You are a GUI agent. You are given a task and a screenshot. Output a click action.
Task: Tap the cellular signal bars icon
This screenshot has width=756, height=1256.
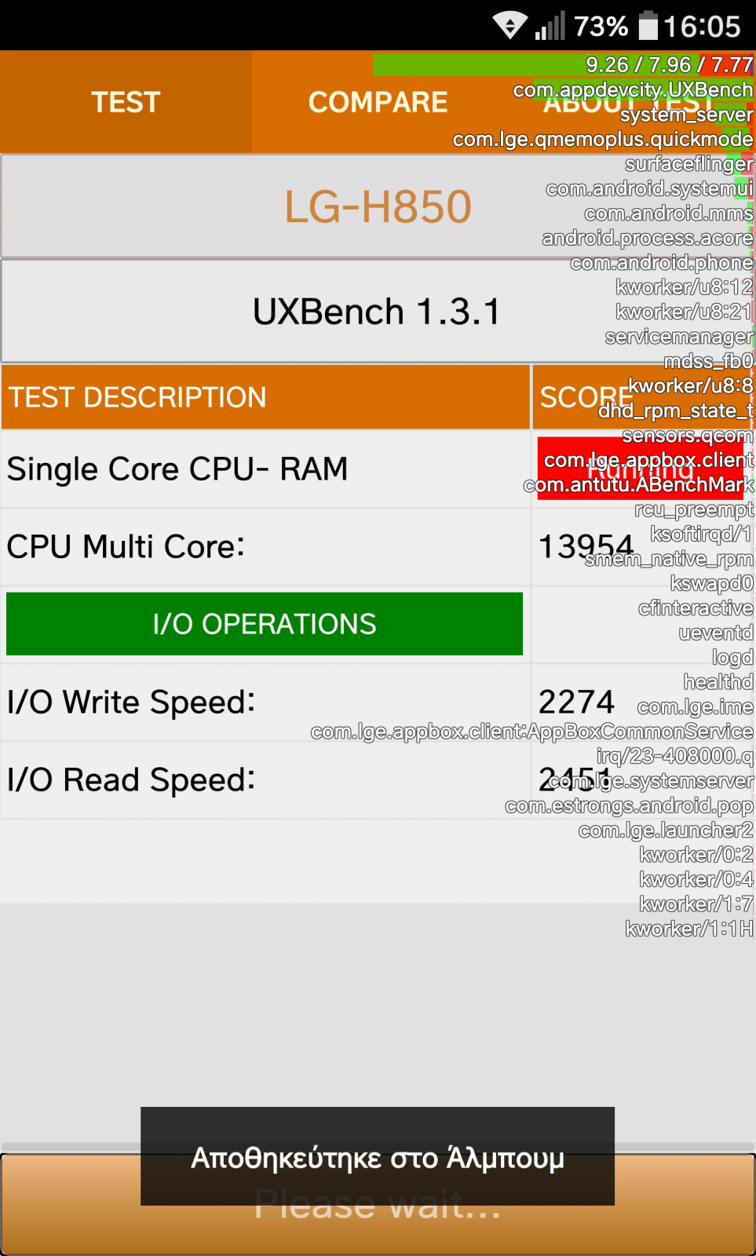click(550, 26)
